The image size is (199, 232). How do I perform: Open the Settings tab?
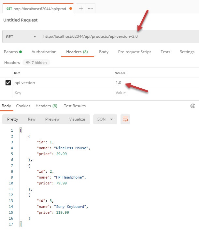187,52
